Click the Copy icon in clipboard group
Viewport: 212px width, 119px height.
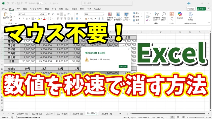click(x=11, y=17)
